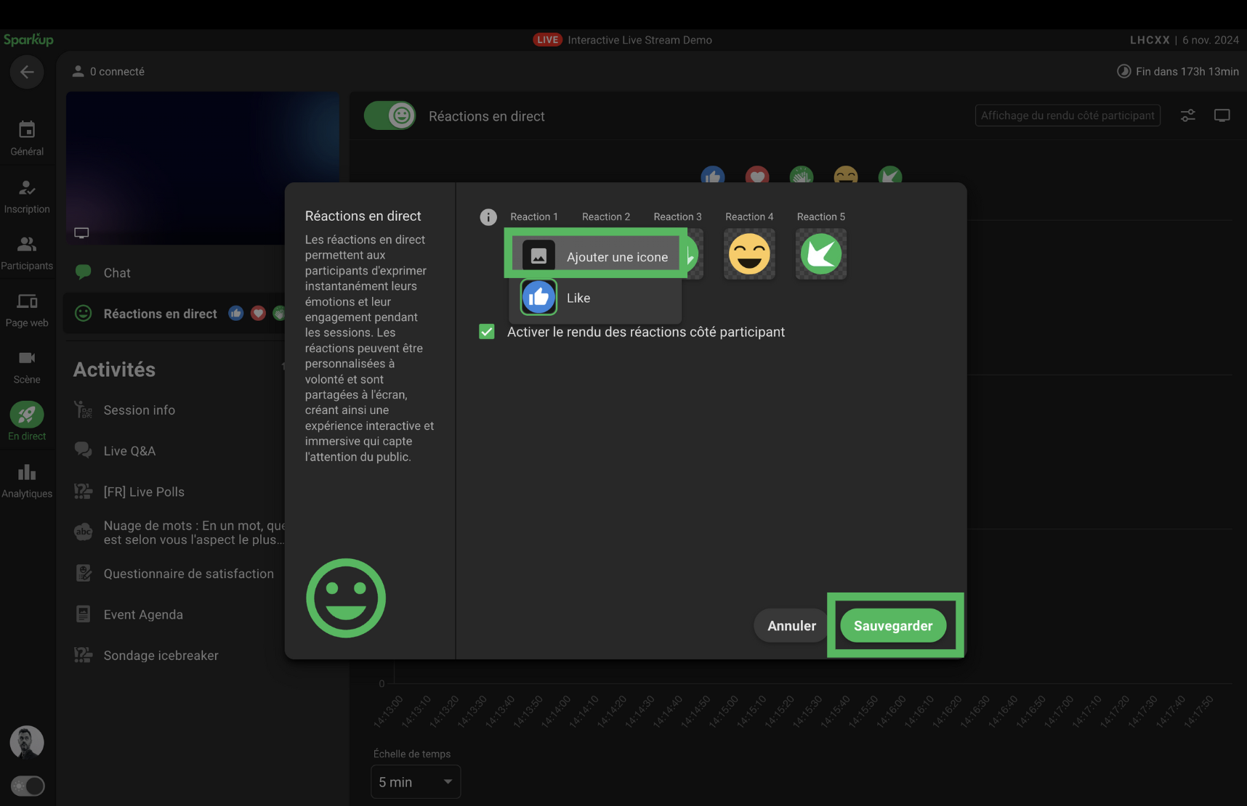The image size is (1247, 806).
Task: Open the Général calendar section
Action: pyautogui.click(x=27, y=138)
